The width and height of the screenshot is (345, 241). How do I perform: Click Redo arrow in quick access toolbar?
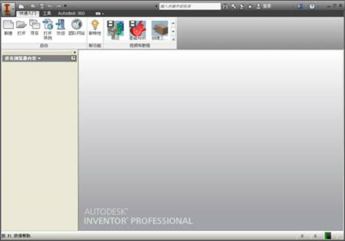click(58, 6)
